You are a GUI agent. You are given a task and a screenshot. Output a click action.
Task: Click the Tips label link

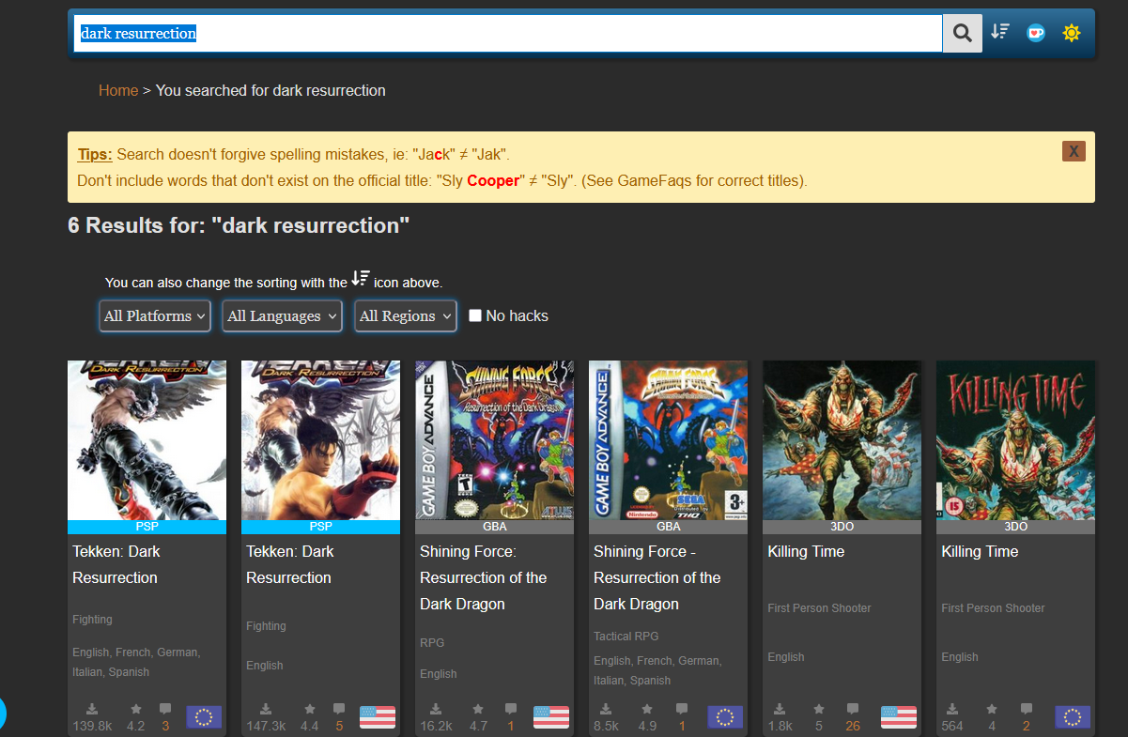pyautogui.click(x=95, y=154)
